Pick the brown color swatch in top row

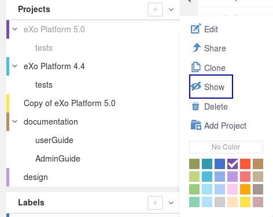pyautogui.click(x=258, y=164)
